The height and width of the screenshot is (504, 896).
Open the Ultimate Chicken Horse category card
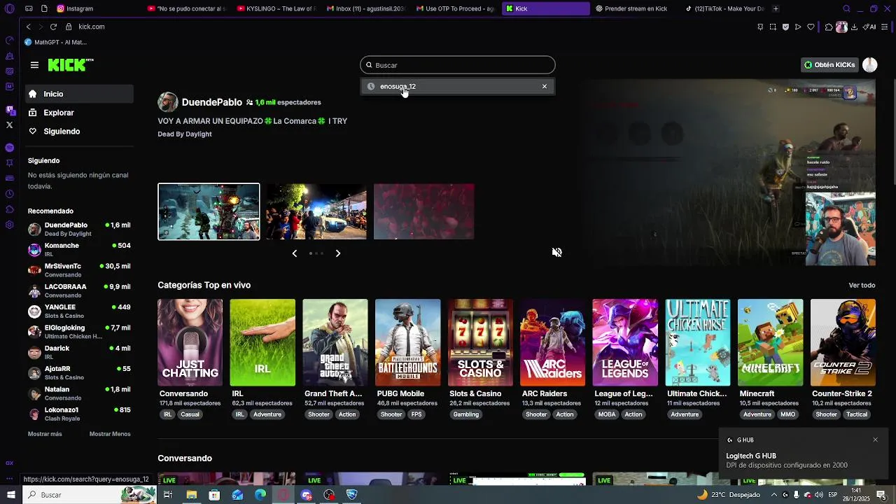pyautogui.click(x=698, y=343)
